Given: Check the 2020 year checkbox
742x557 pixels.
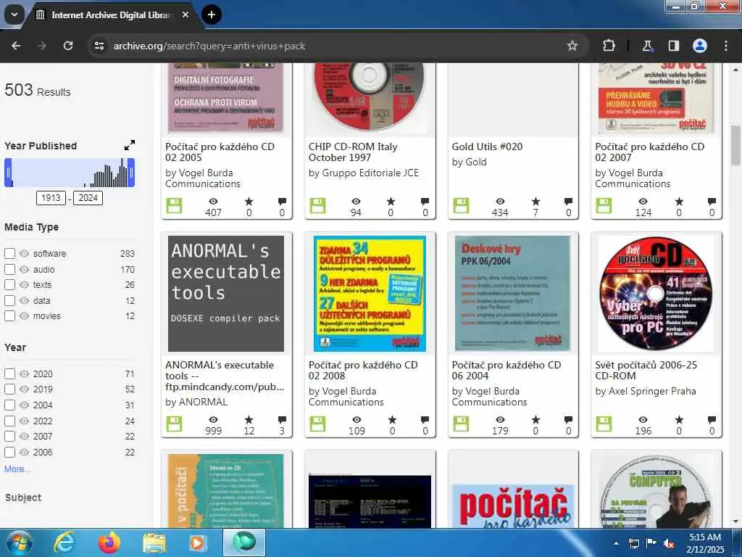Looking at the screenshot, I should pyautogui.click(x=9, y=374).
